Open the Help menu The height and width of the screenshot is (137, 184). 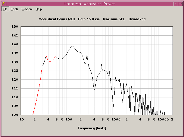coord(39,9)
